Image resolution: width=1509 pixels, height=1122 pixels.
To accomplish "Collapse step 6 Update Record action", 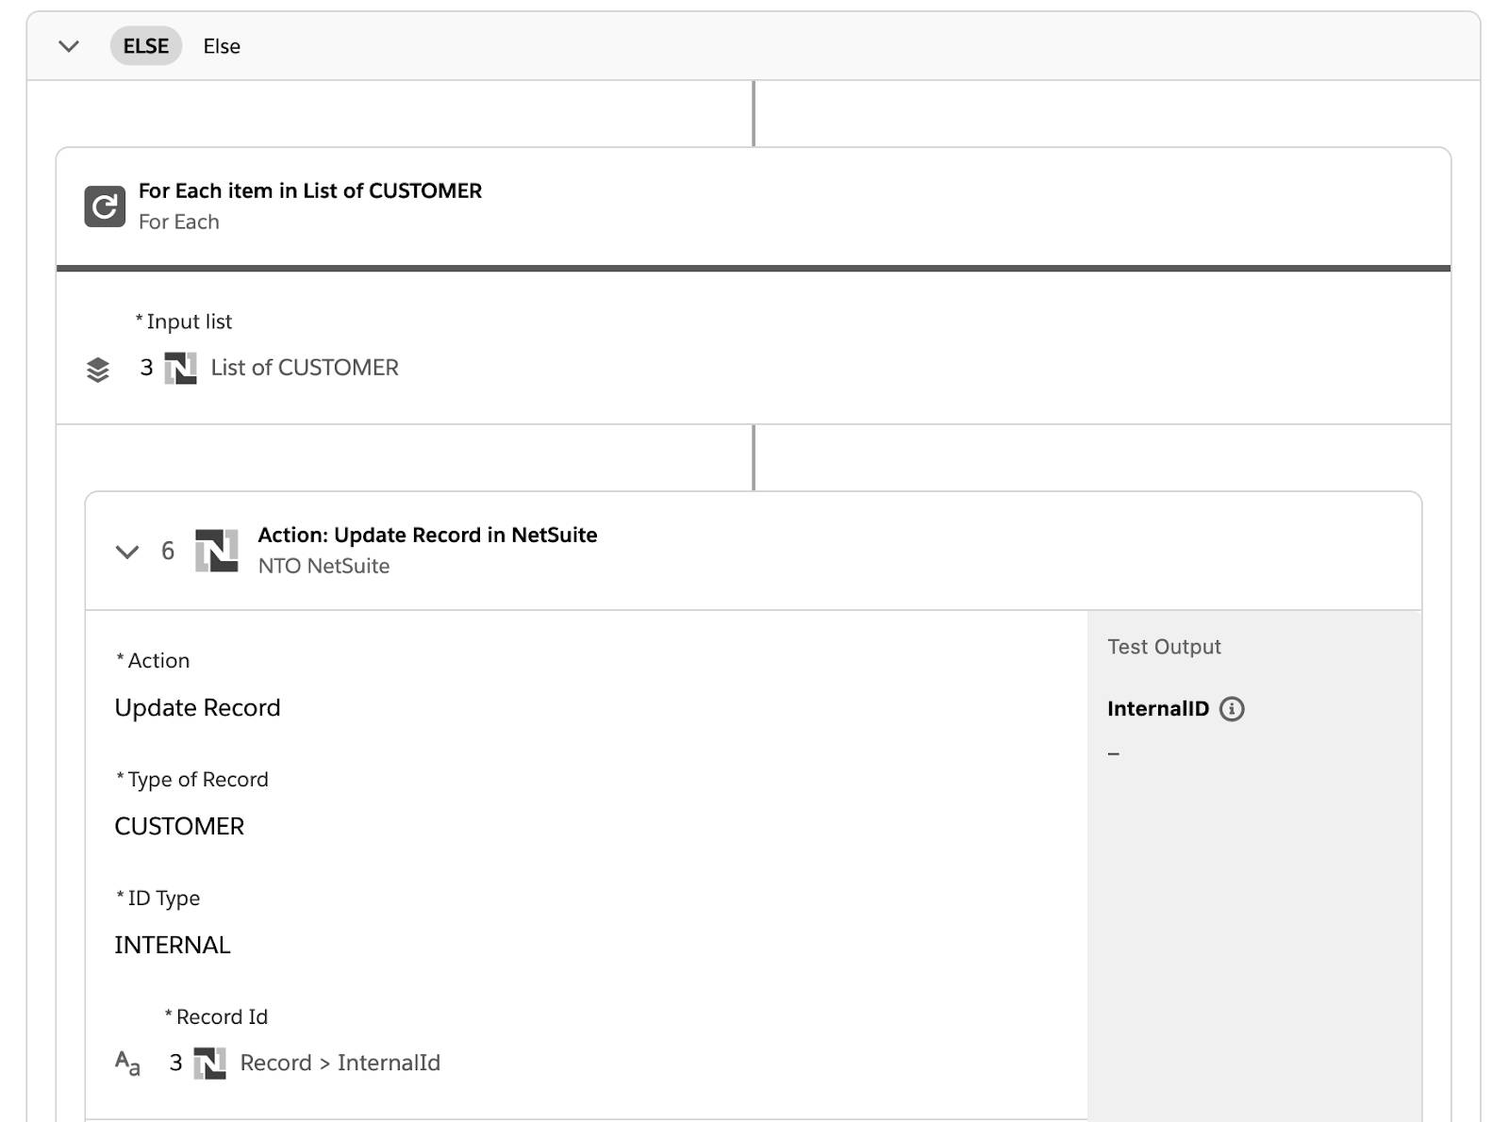I will coord(127,552).
